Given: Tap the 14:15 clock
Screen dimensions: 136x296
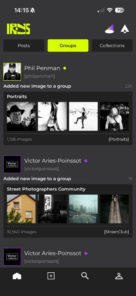Looking at the screenshot, I should [21, 10].
